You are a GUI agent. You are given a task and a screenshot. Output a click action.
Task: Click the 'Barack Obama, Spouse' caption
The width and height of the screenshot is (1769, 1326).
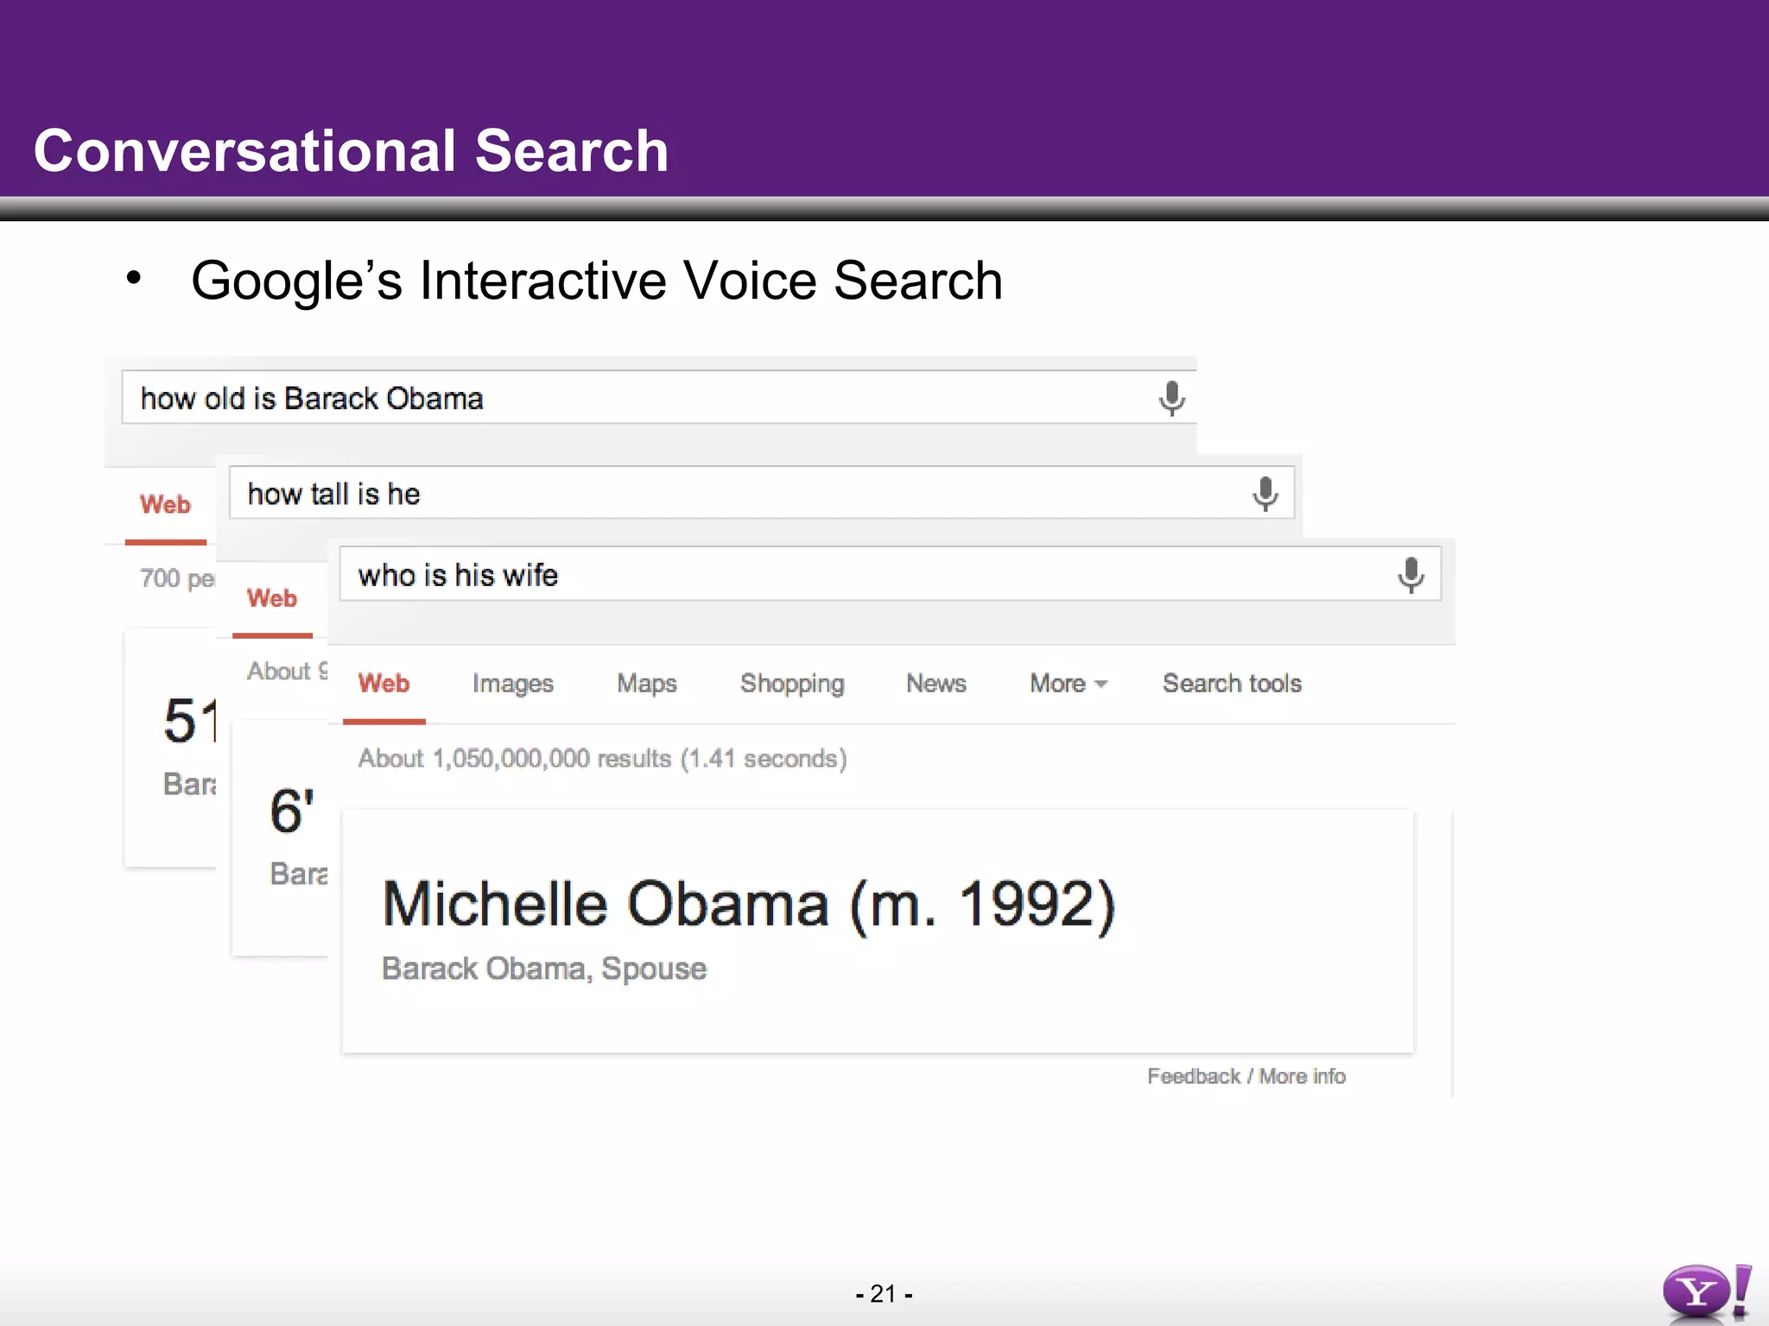pyautogui.click(x=544, y=969)
